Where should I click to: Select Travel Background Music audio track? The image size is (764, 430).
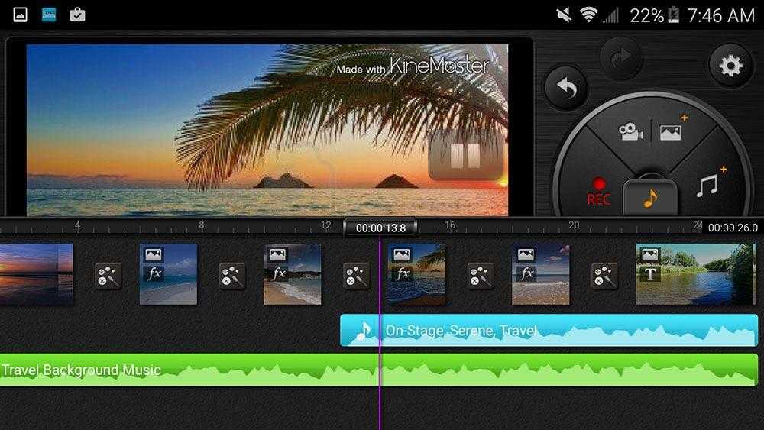(379, 370)
